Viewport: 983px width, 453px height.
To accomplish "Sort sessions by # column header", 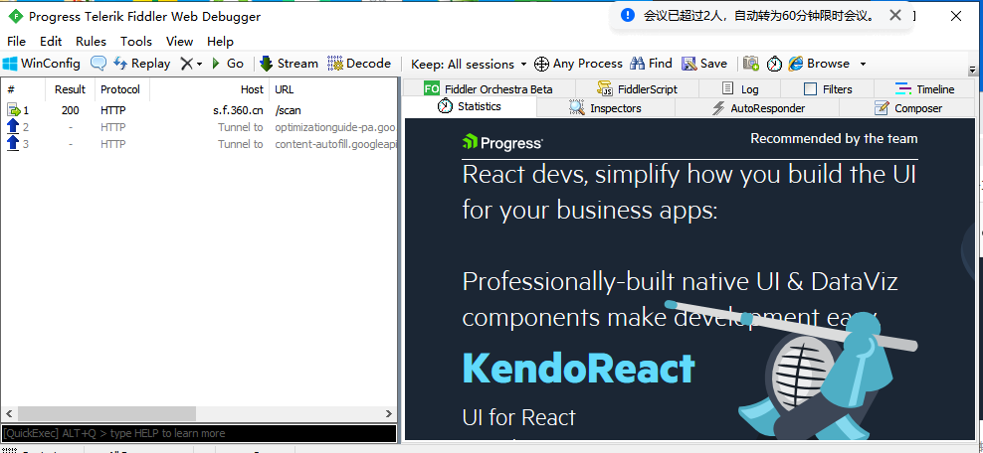I will pyautogui.click(x=23, y=89).
